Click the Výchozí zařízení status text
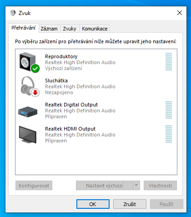The width and height of the screenshot is (191, 217). tap(64, 68)
